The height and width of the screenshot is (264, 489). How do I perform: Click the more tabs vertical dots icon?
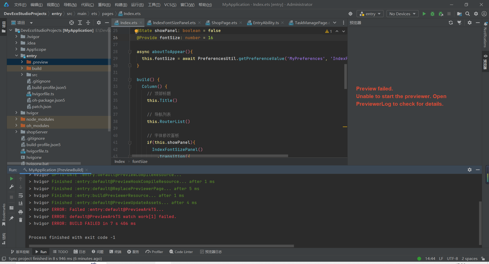coord(344,23)
